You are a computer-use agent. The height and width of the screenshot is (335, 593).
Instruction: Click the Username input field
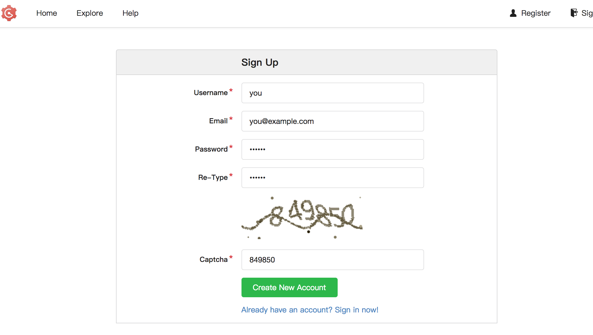click(332, 93)
